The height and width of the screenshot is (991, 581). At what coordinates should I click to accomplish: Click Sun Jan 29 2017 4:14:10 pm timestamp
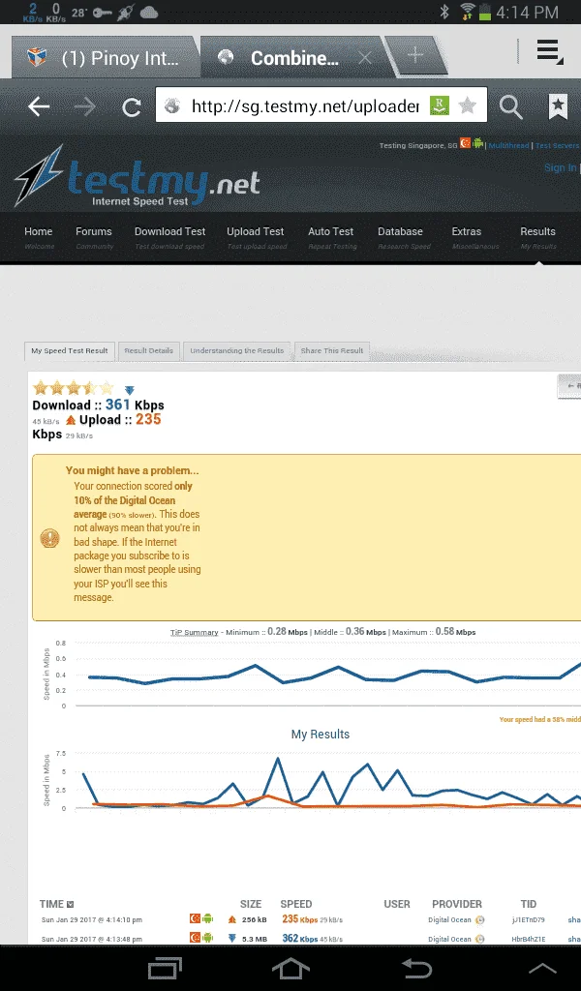point(92,920)
